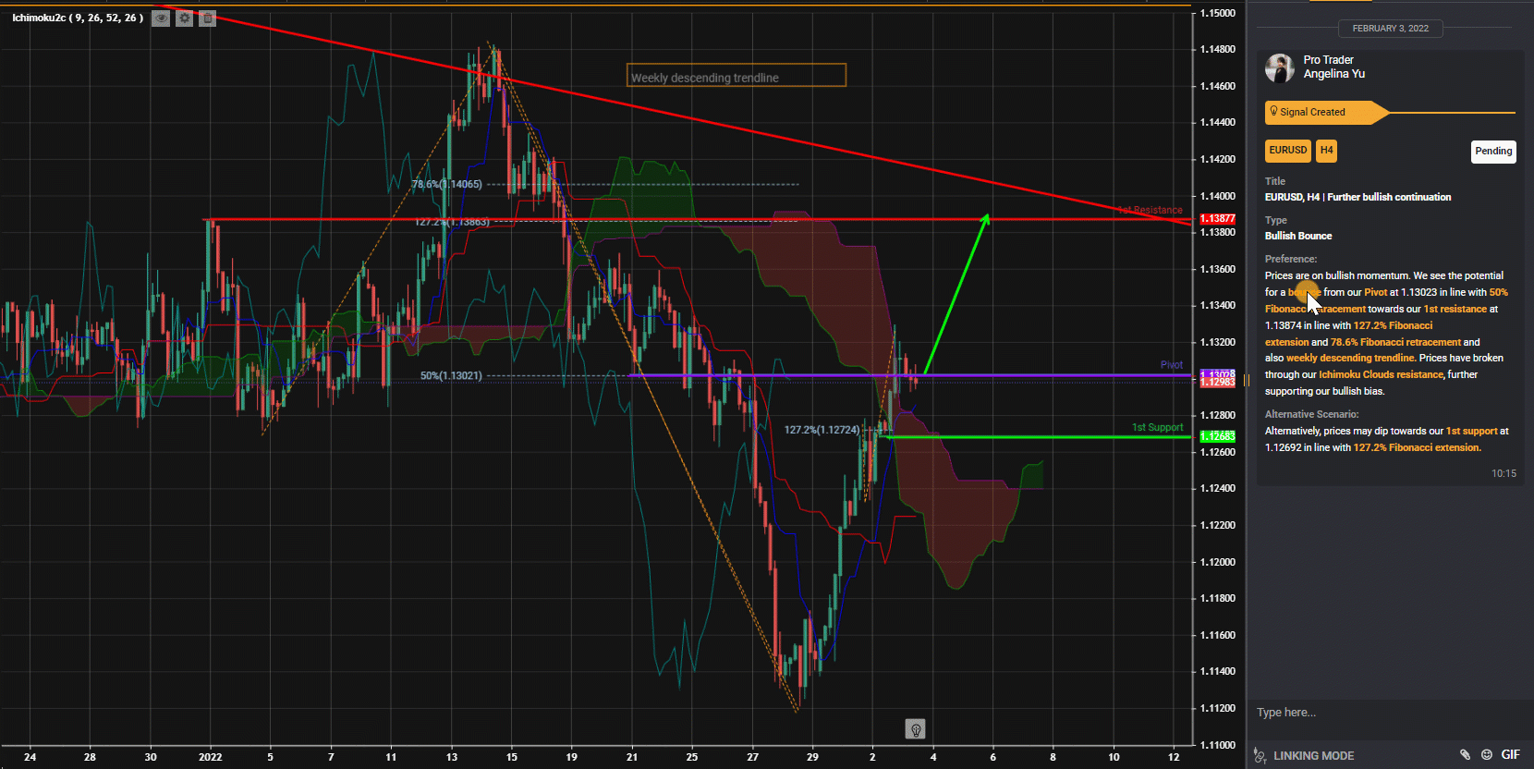Select the 127.2%(1.12724) Fibonacci label
1534x769 pixels.
click(x=822, y=430)
